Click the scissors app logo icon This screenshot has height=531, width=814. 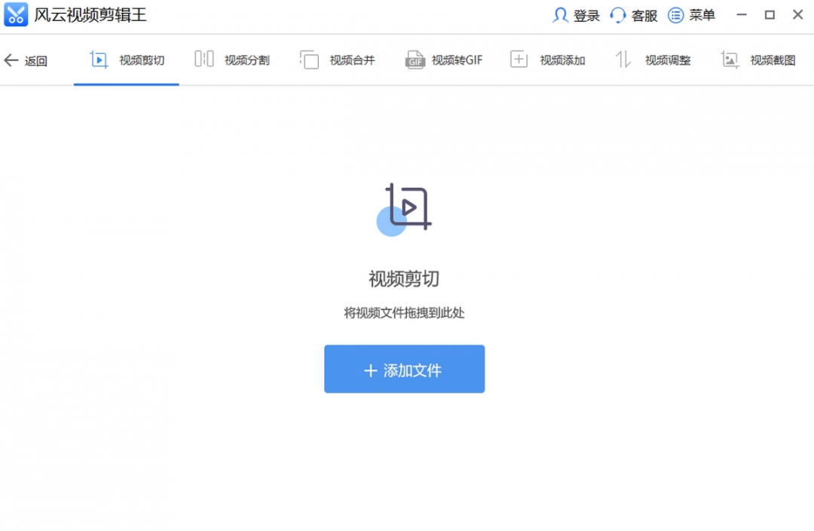pyautogui.click(x=16, y=15)
